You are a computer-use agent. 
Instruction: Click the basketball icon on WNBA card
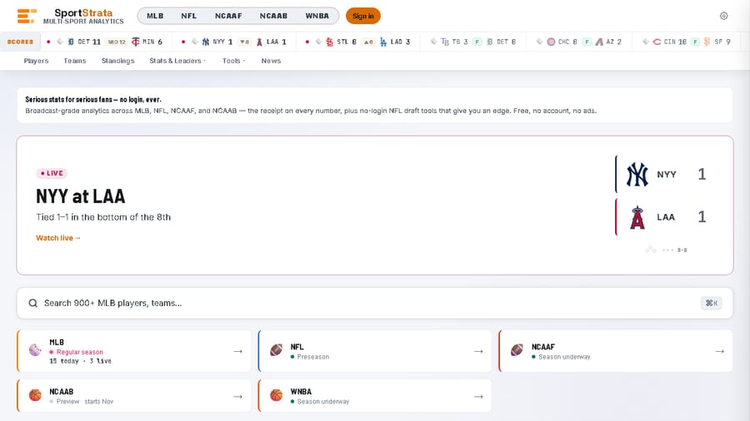tap(277, 395)
